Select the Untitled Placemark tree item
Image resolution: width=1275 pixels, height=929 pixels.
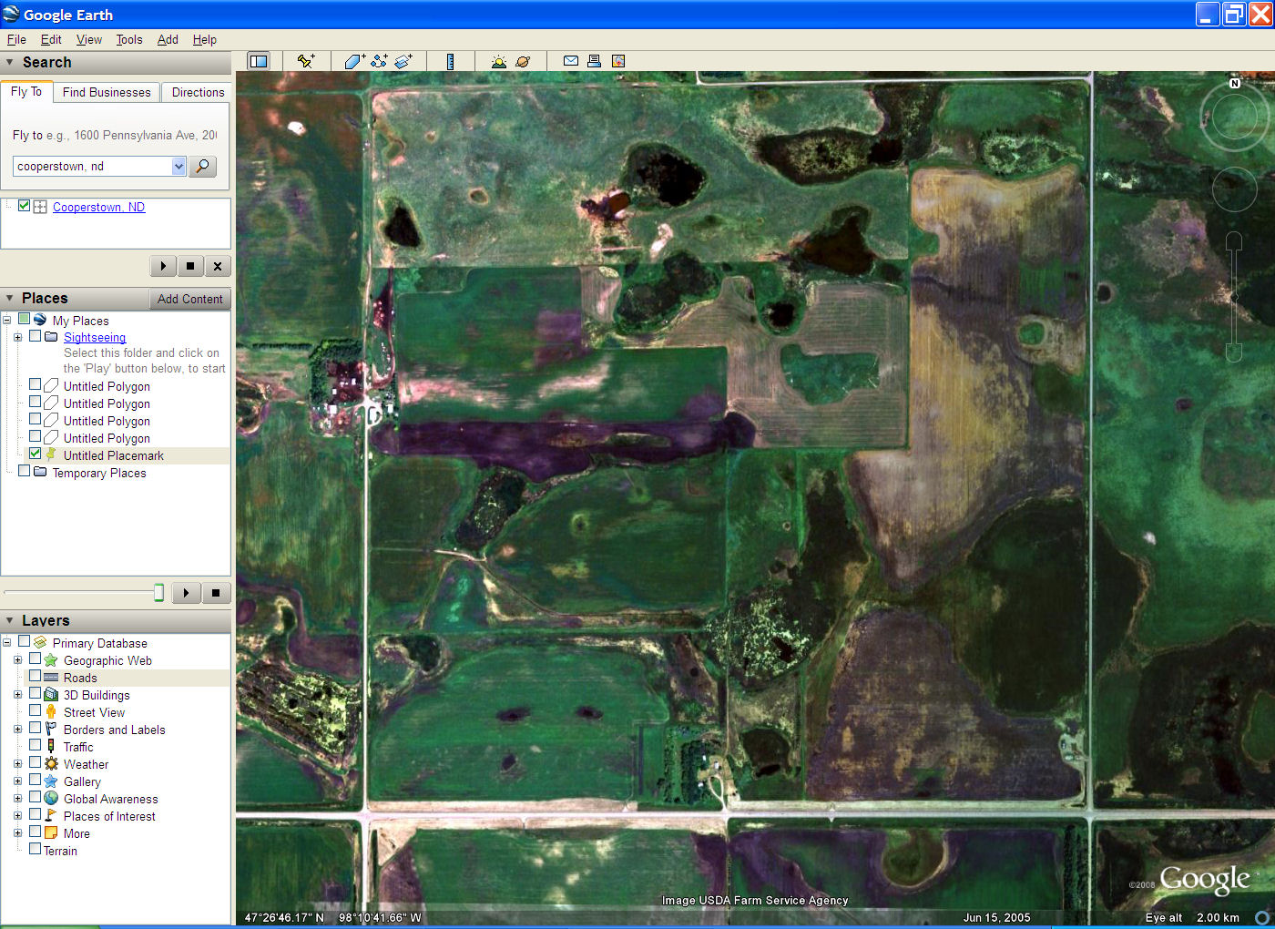114,455
